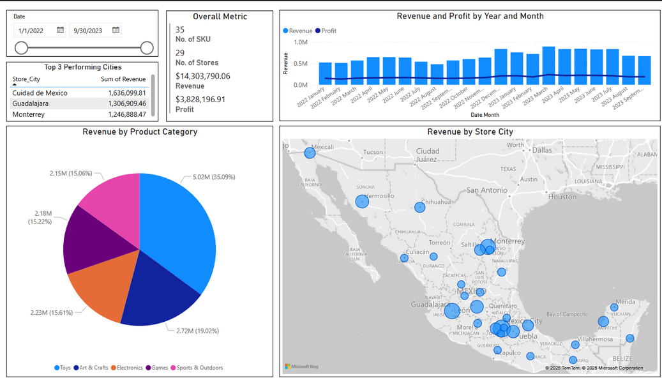The image size is (662, 378).
Task: Select the Sports & Outdoors legend item
Action: (x=199, y=368)
